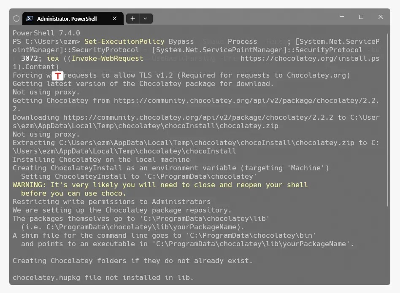400x293 pixels.
Task: Close the terminal window
Action: pyautogui.click(x=380, y=17)
